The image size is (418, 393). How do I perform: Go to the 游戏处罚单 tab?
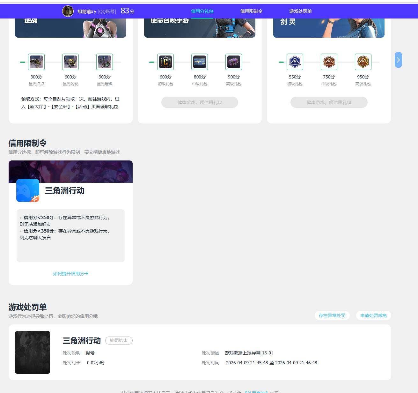pyautogui.click(x=300, y=11)
